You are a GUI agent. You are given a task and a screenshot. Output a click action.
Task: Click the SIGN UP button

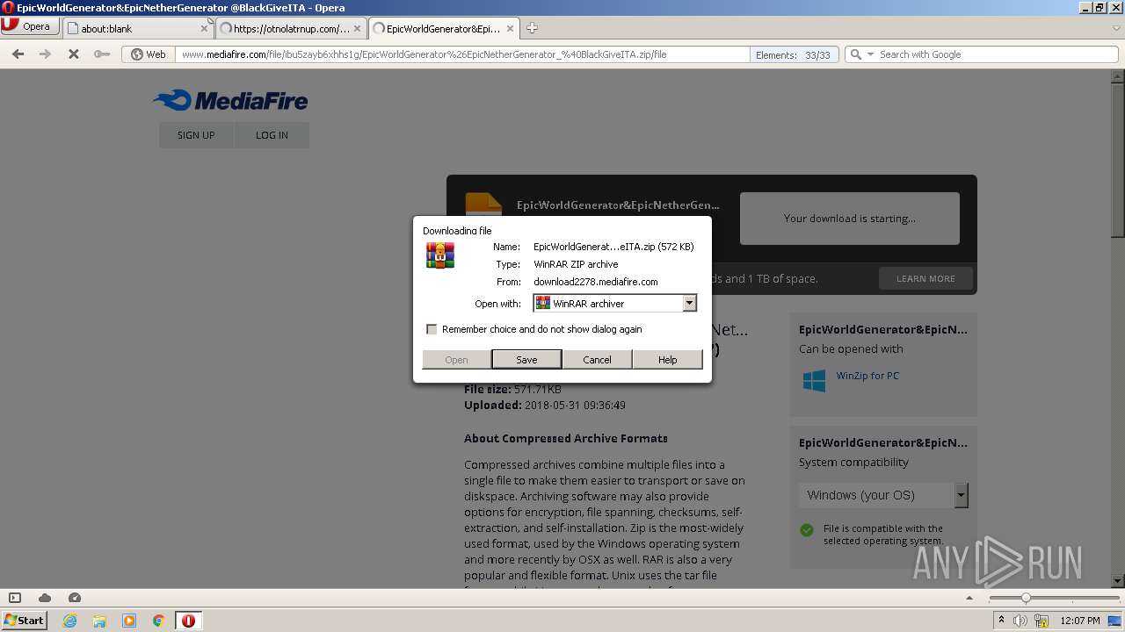tap(196, 135)
